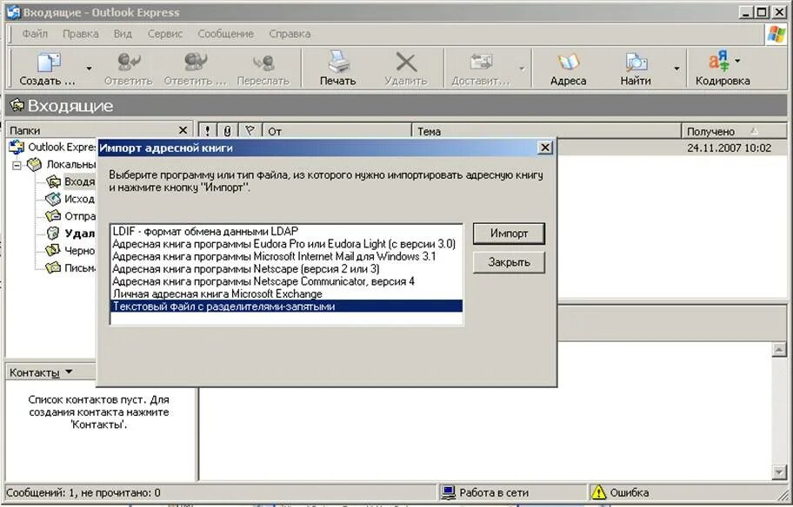Open the Входящие folder in tree
Screen dimensions: 793x507
coord(70,181)
